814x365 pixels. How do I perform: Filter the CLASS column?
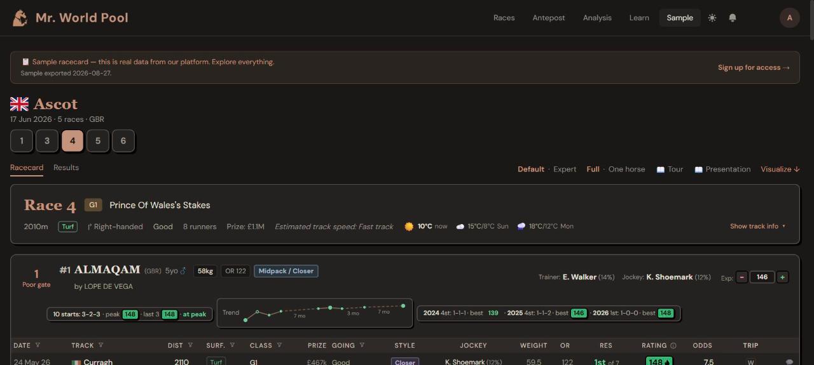point(279,345)
